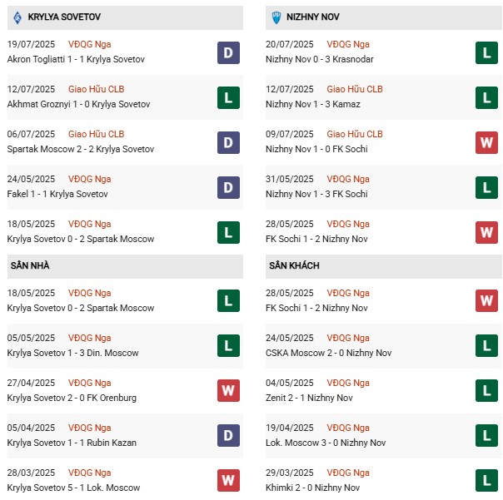Click the W badge for Krylya Sovetov–FK Orenburg
This screenshot has width=503, height=500.
point(228,390)
